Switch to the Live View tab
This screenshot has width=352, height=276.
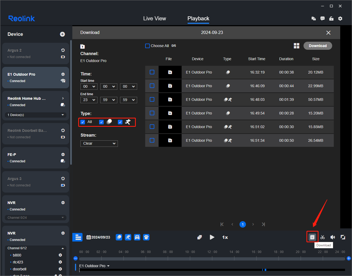(x=155, y=18)
